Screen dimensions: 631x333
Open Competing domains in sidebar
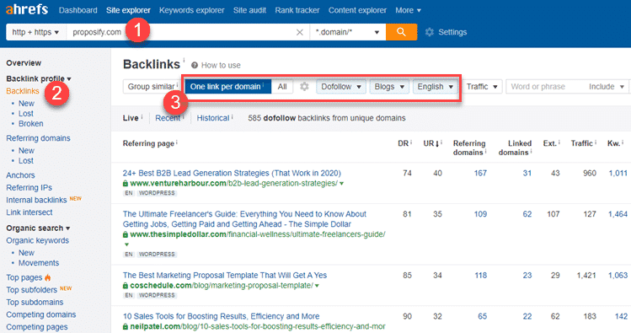pos(40,314)
